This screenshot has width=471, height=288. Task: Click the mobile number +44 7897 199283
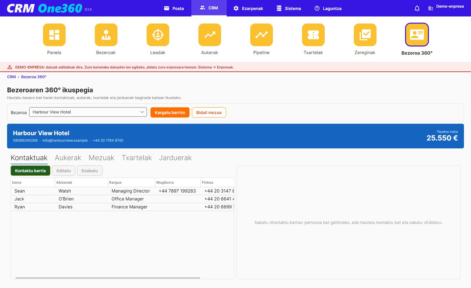click(177, 191)
